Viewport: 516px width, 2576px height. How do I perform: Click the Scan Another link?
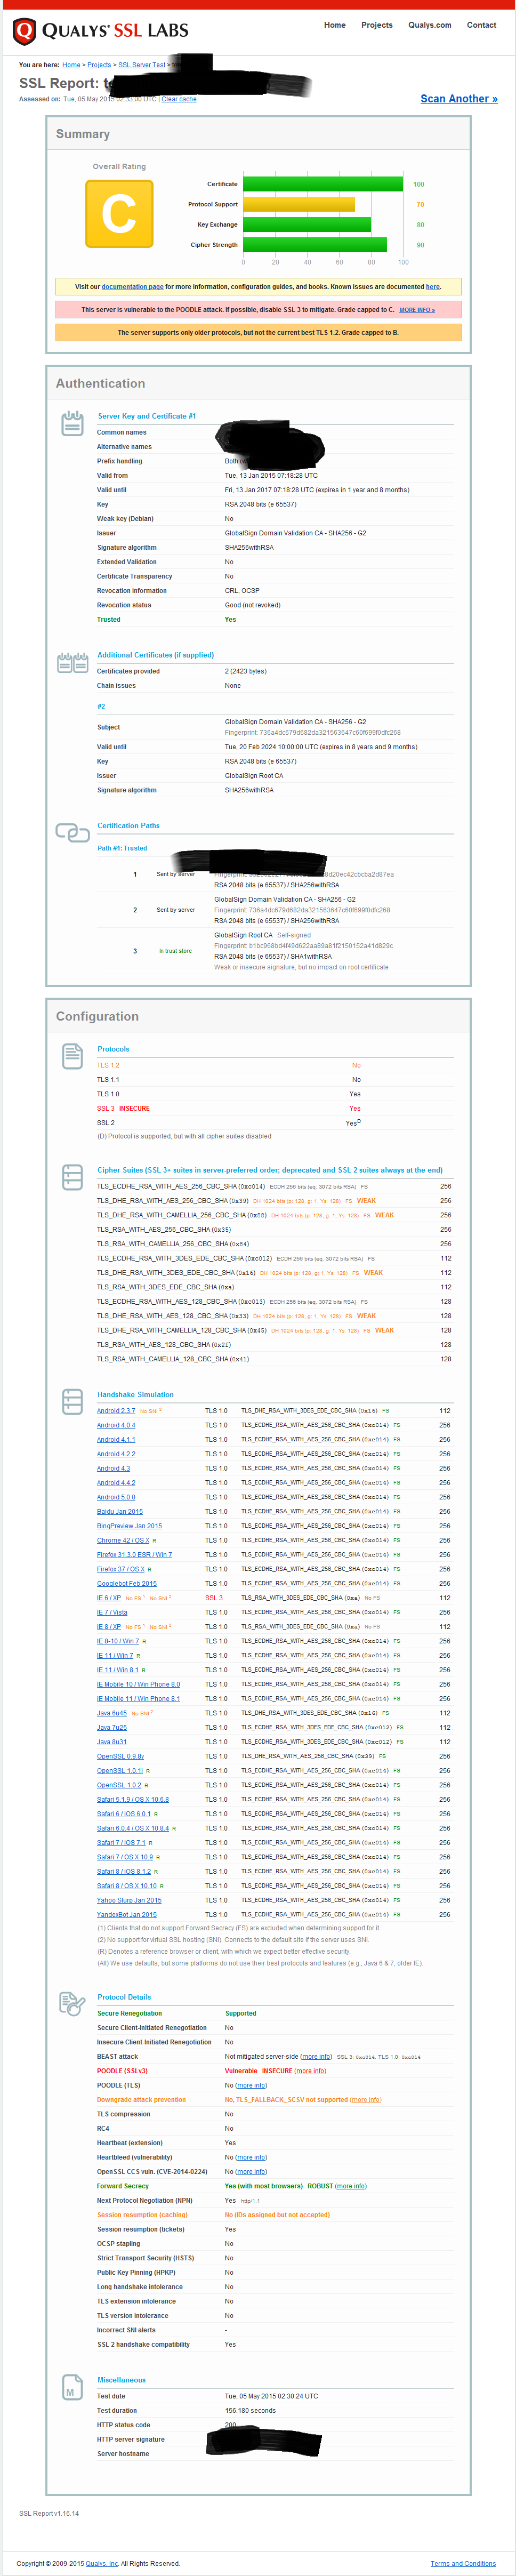coord(458,98)
